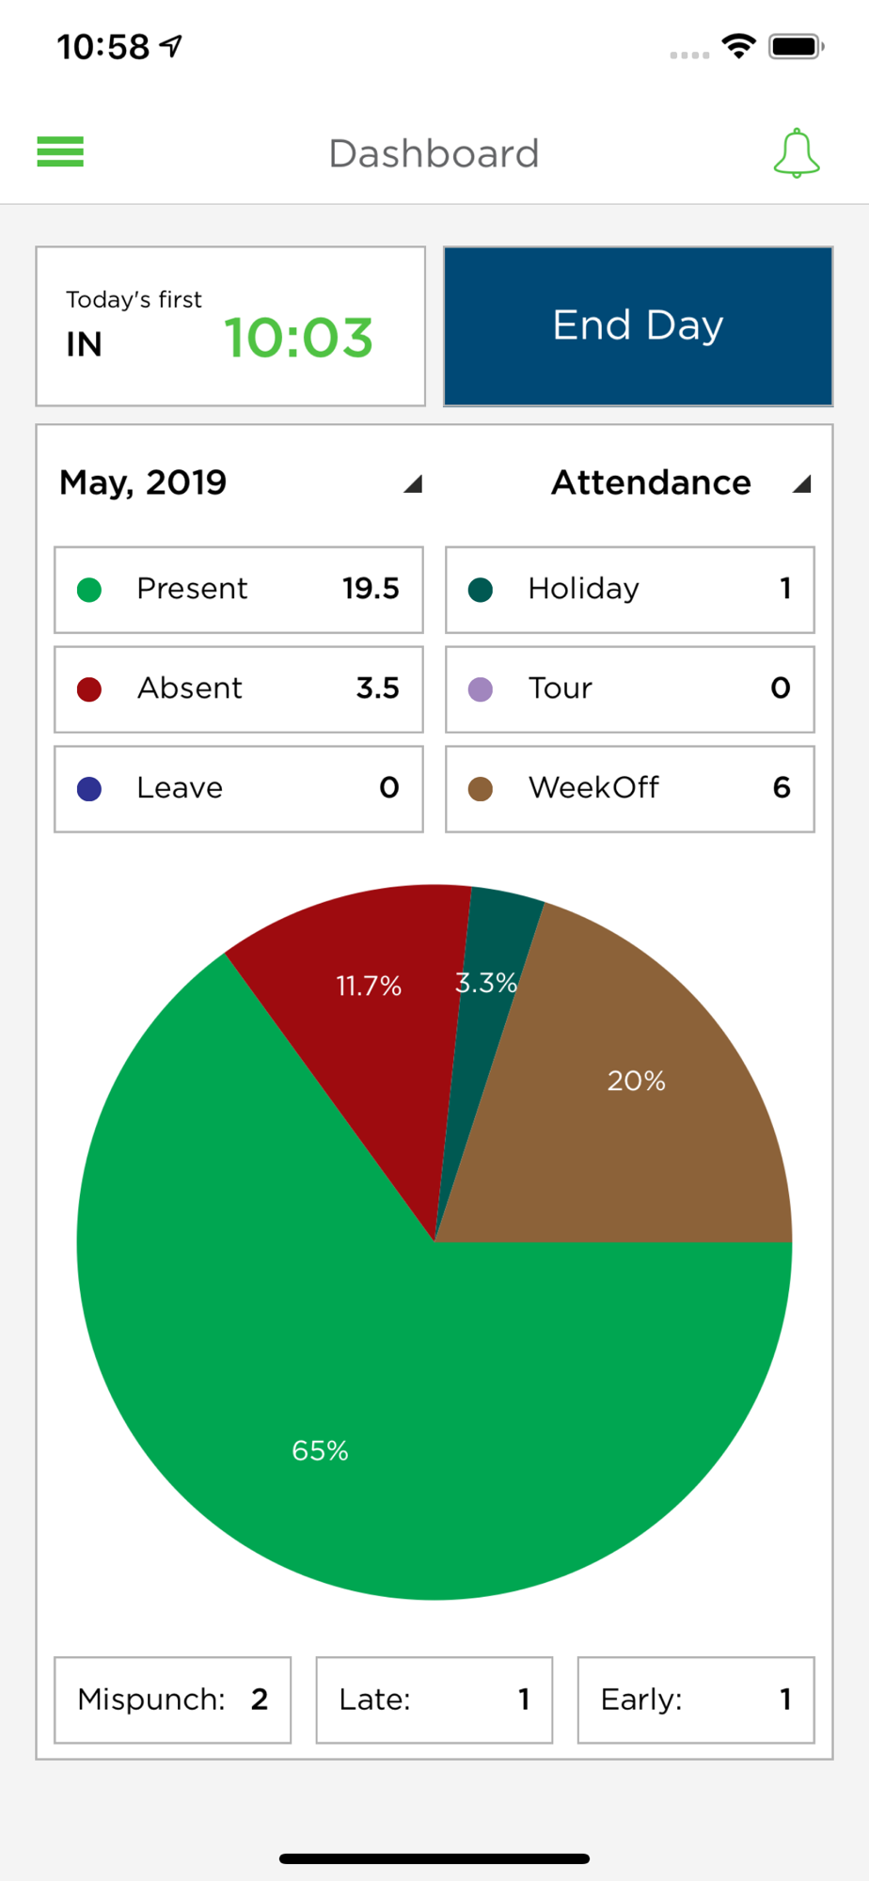Select the Leave count tile
The width and height of the screenshot is (869, 1881).
tap(239, 789)
